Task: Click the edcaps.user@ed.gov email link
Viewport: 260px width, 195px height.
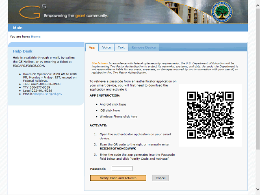Action: pos(48,94)
